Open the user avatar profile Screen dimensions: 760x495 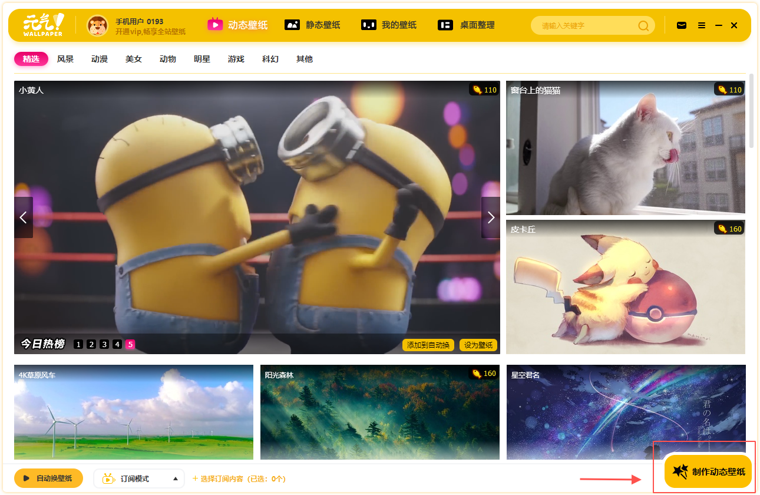pyautogui.click(x=97, y=25)
